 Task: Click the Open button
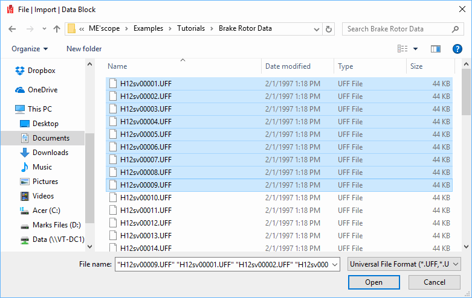tap(374, 282)
